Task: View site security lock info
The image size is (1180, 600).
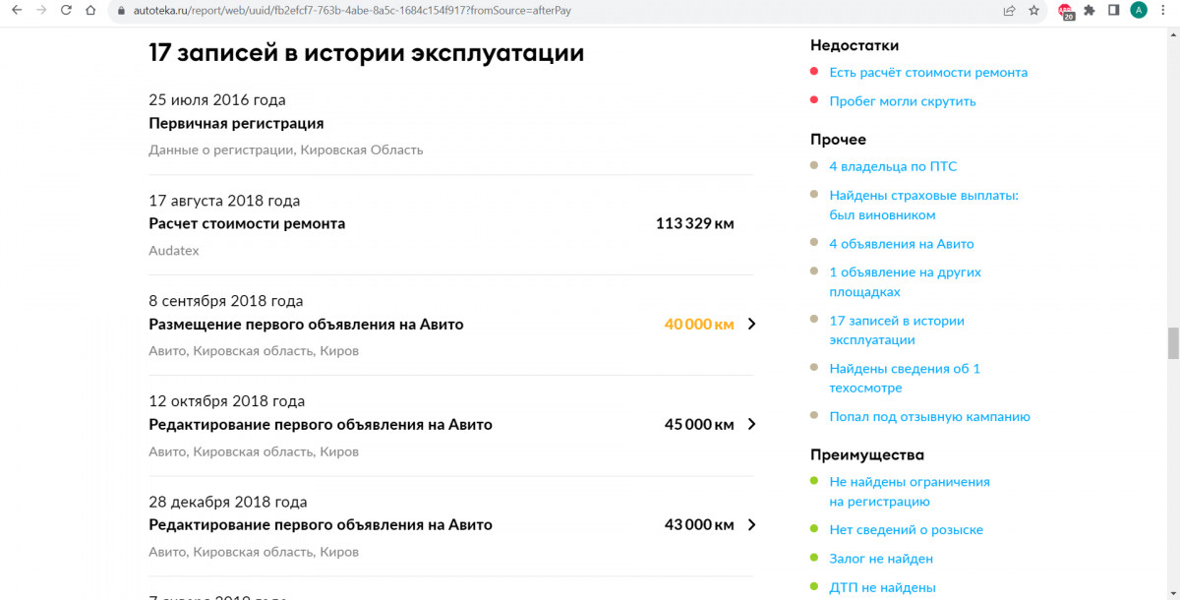Action: [x=121, y=11]
